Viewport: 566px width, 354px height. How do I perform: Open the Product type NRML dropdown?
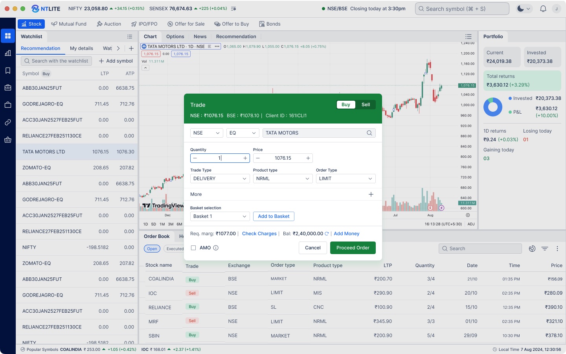[x=283, y=179]
